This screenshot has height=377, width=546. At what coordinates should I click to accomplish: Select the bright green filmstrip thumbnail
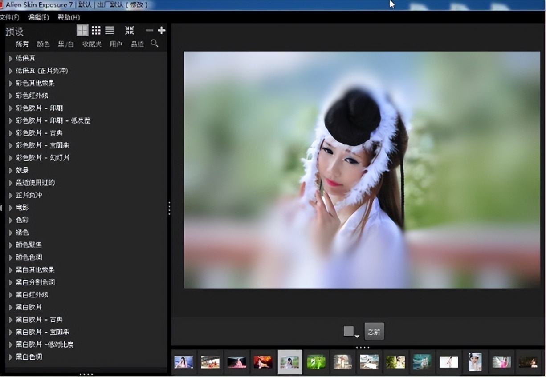click(316, 362)
